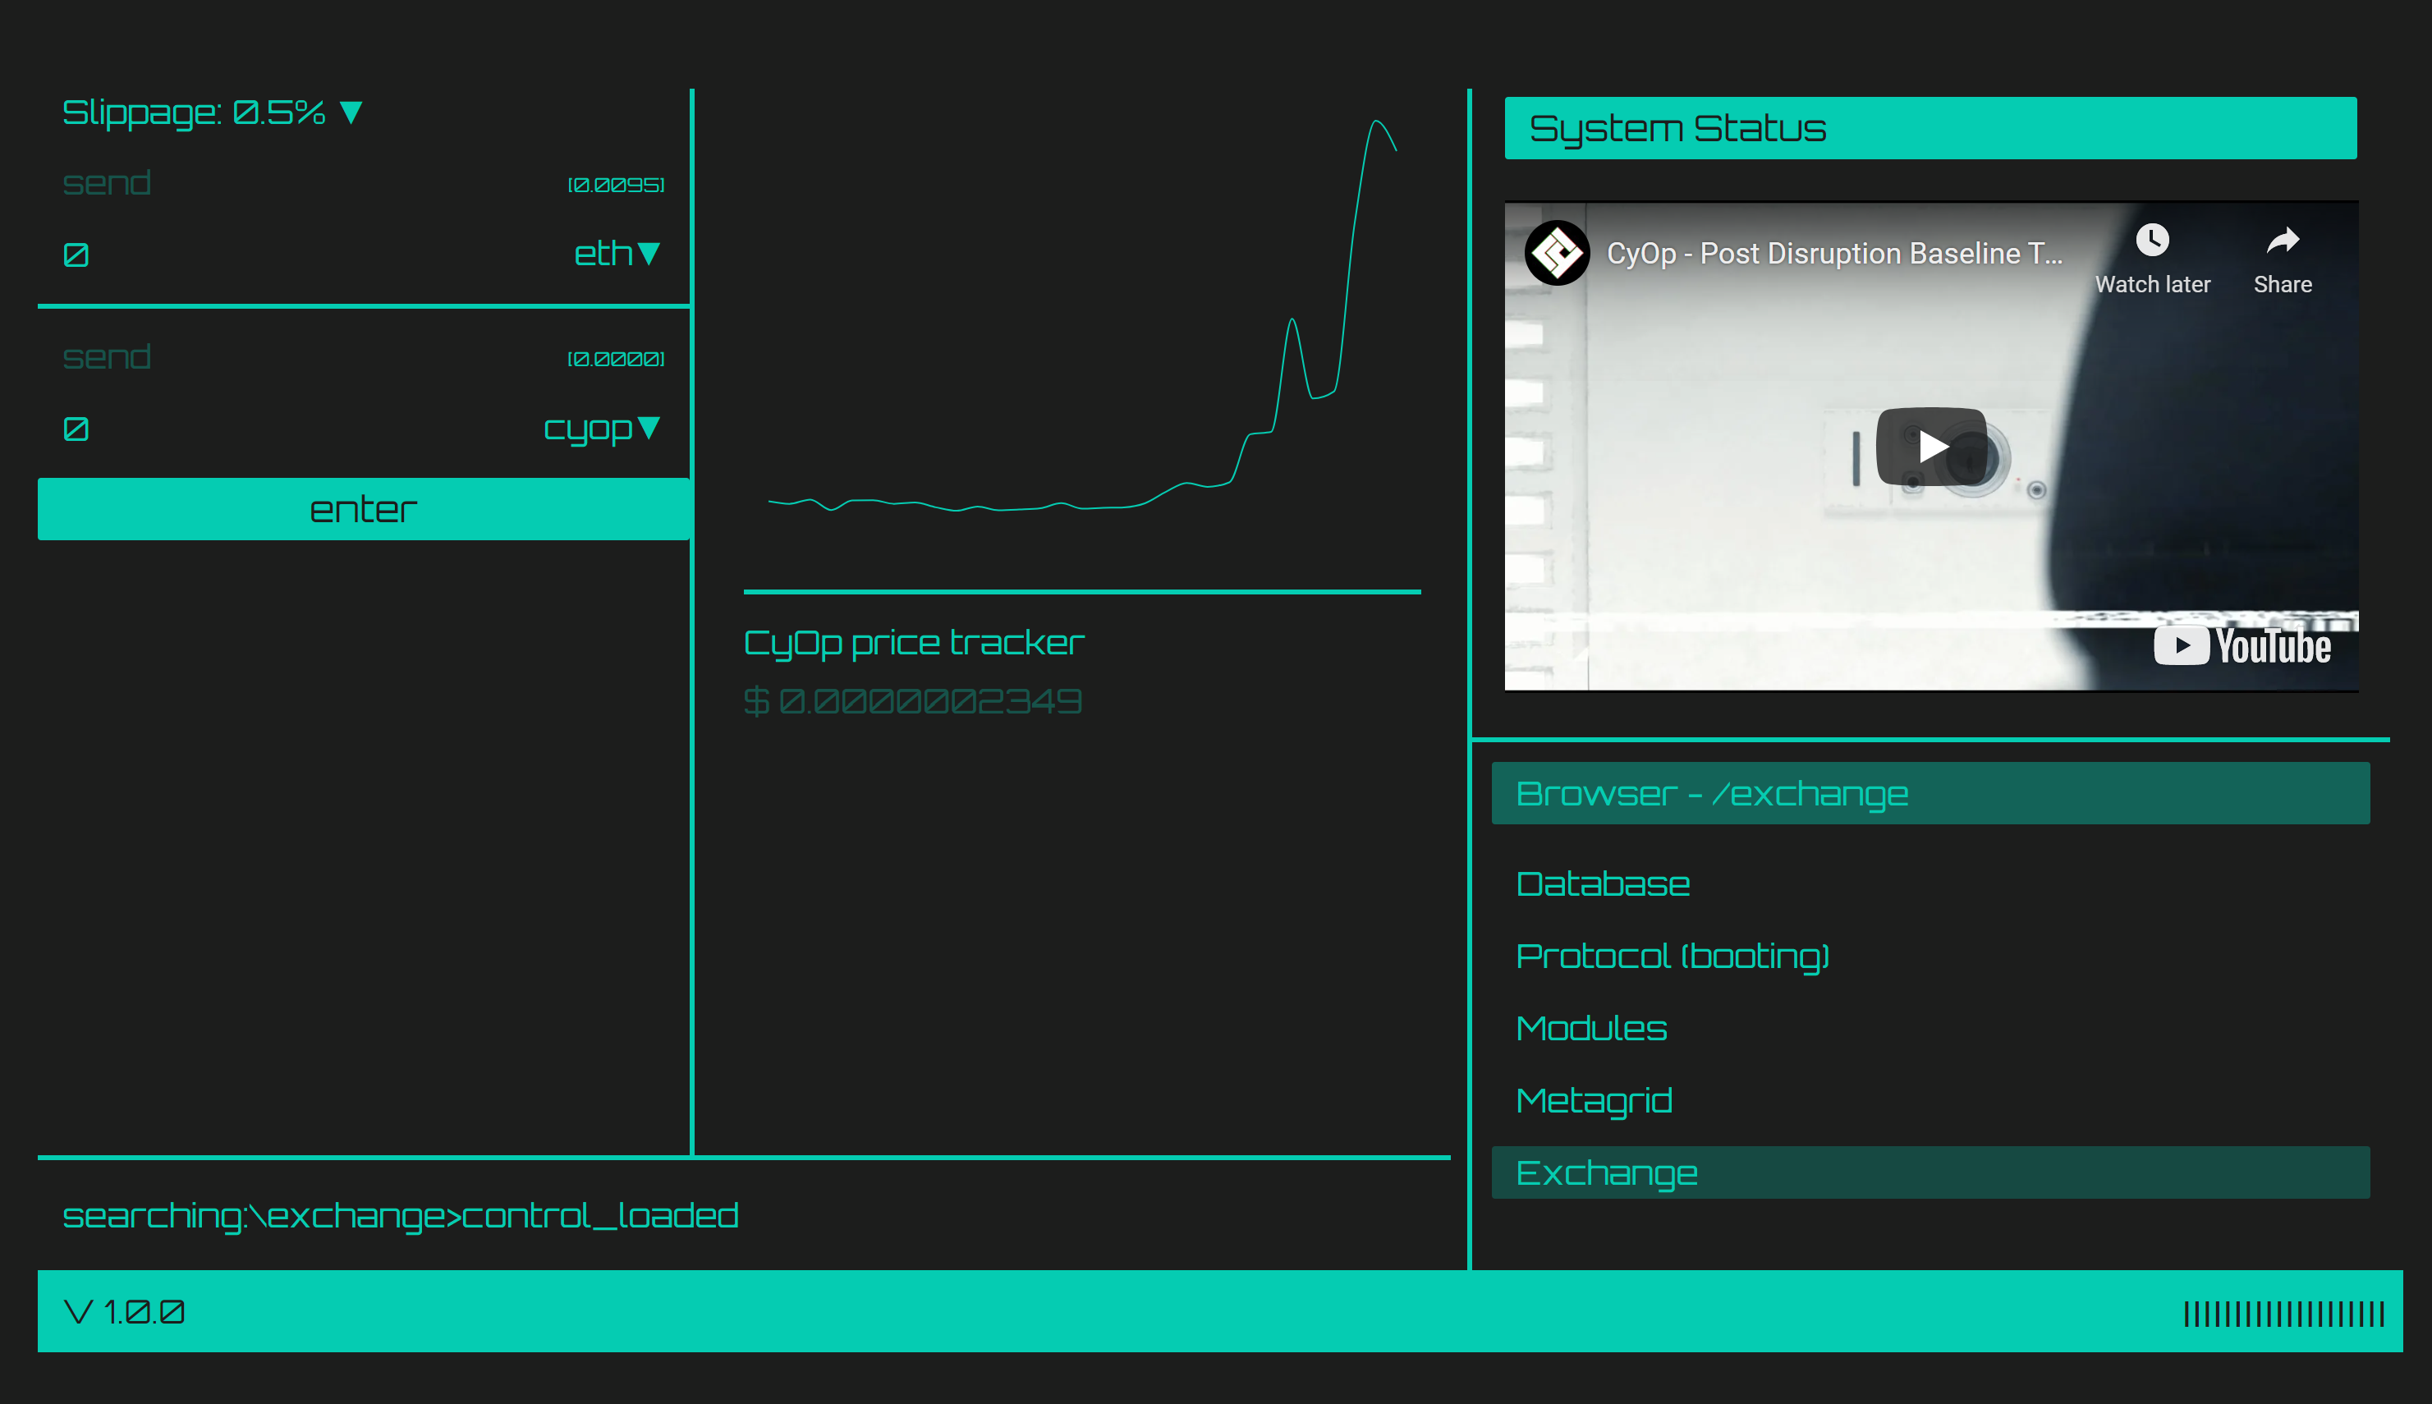Open the Slippage 0.5% dropdown
2432x1404 pixels.
click(212, 112)
